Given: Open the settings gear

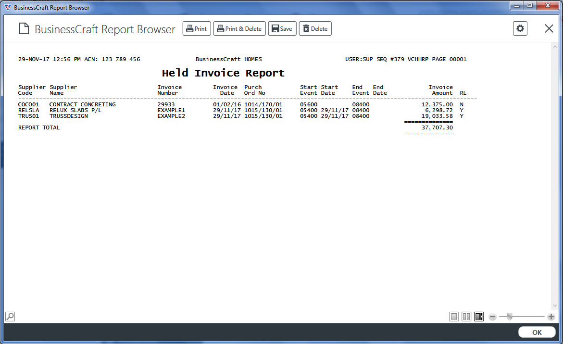Looking at the screenshot, I should (x=520, y=28).
